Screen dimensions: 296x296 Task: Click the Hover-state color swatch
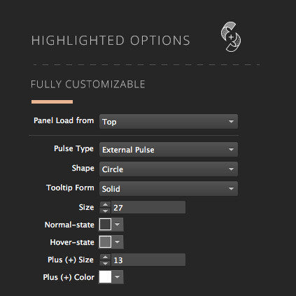pos(105,242)
